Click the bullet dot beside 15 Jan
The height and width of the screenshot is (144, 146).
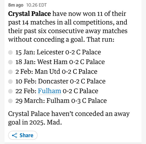tap(10, 53)
